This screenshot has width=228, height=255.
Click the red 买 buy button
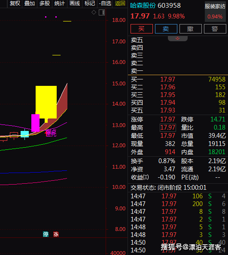(142, 29)
